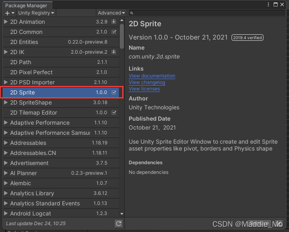Click the installed checkmark beside 2D Common
Image resolution: width=289 pixels, height=232 pixels.
pos(114,32)
